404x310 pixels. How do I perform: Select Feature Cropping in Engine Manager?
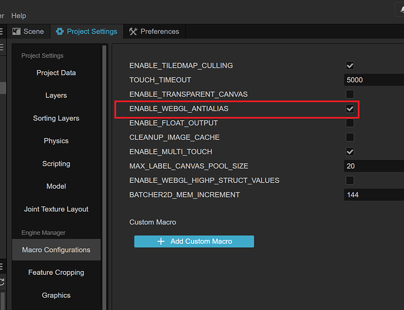(56, 272)
